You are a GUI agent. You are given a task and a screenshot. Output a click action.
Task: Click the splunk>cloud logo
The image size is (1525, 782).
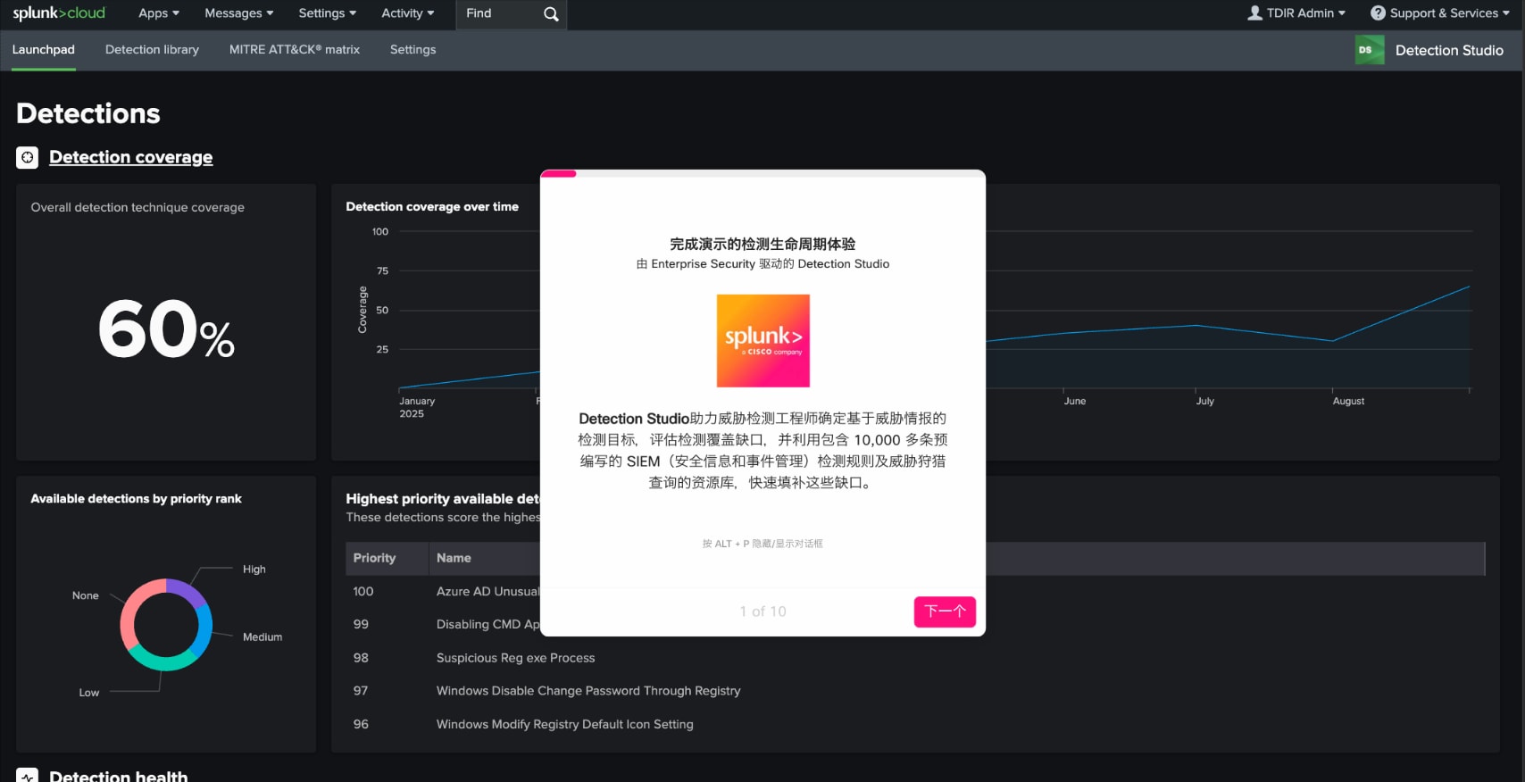pos(59,13)
